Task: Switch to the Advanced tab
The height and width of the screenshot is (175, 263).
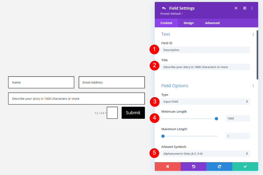Action: [212, 23]
